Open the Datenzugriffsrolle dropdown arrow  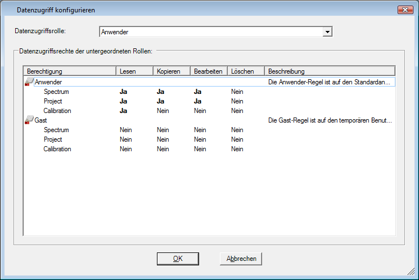327,32
